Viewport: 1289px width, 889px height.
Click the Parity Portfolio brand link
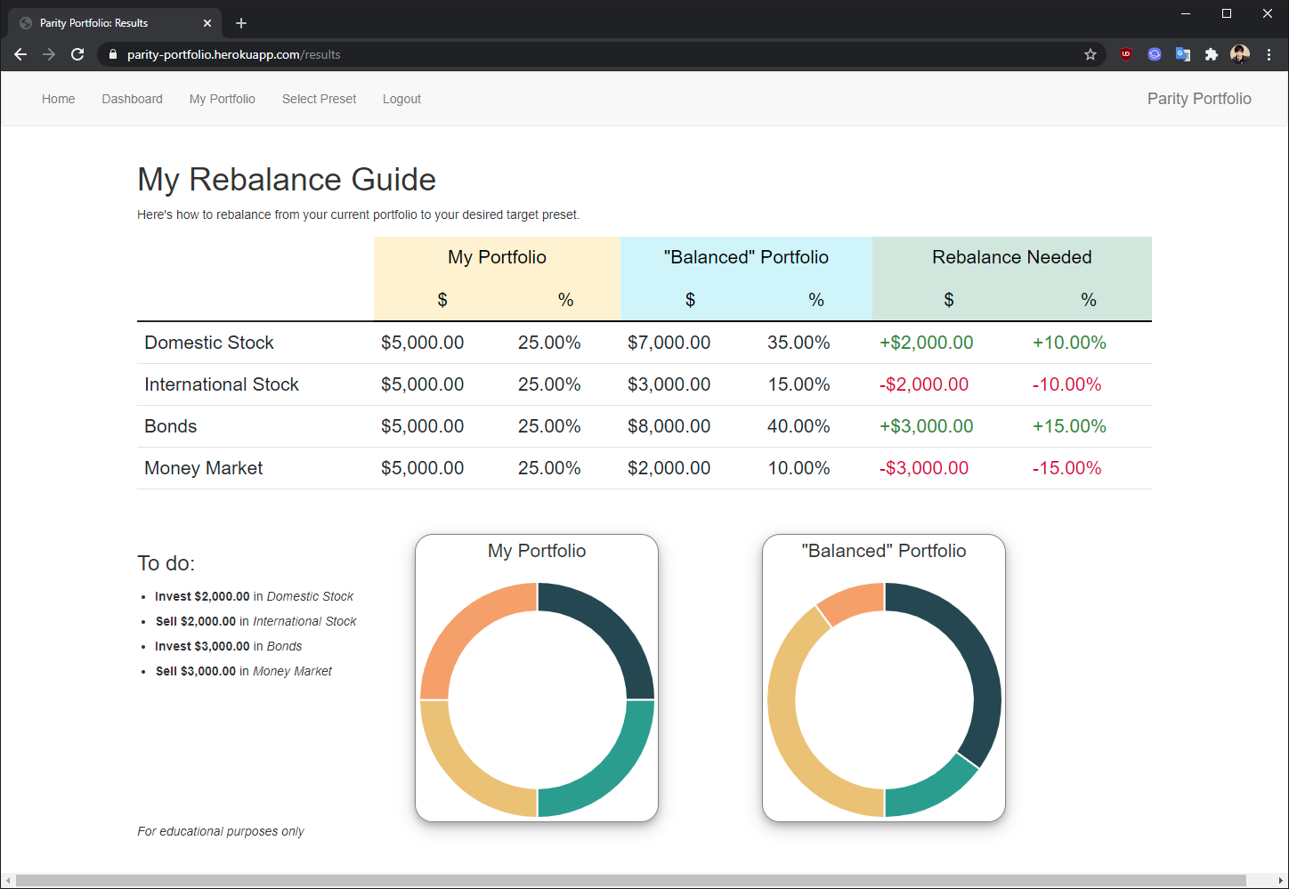click(1198, 99)
